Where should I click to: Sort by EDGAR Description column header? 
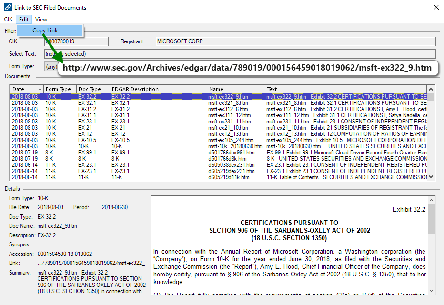pyautogui.click(x=158, y=89)
